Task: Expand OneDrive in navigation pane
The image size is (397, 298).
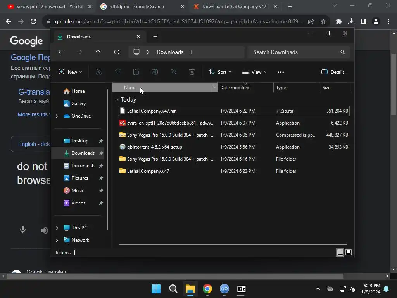Action: tap(57, 116)
